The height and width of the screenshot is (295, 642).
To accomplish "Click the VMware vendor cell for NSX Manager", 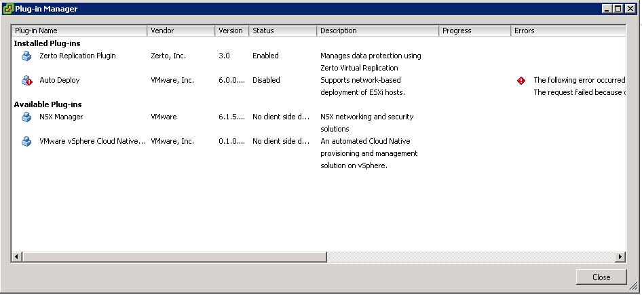I will click(164, 117).
